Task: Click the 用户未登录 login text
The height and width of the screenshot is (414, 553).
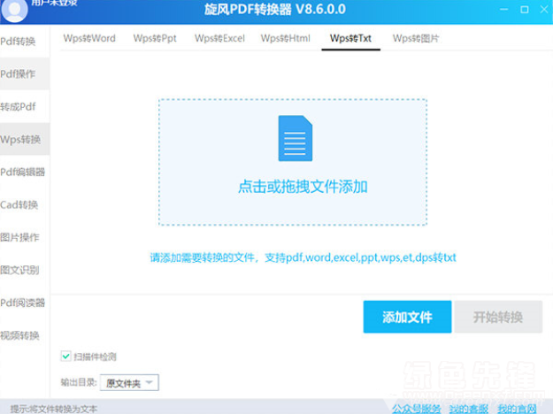Action: 54,4
